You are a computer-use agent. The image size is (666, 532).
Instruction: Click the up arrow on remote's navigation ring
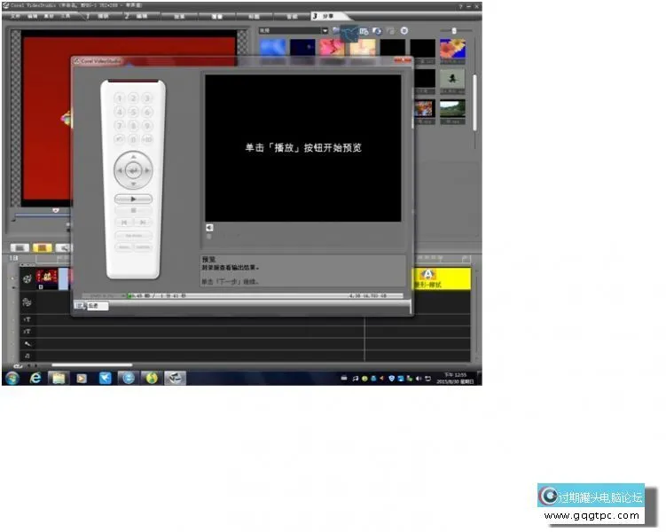click(133, 157)
